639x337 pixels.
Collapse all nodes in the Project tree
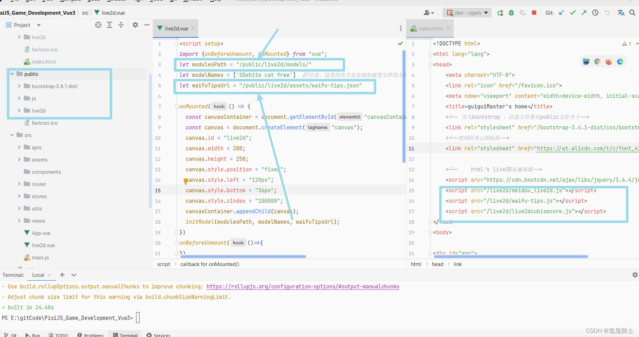click(x=121, y=25)
